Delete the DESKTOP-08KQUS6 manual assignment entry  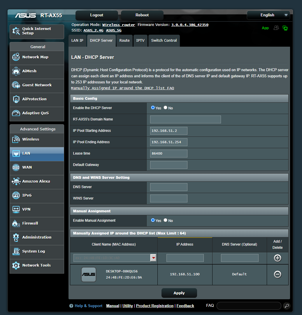click(x=278, y=274)
